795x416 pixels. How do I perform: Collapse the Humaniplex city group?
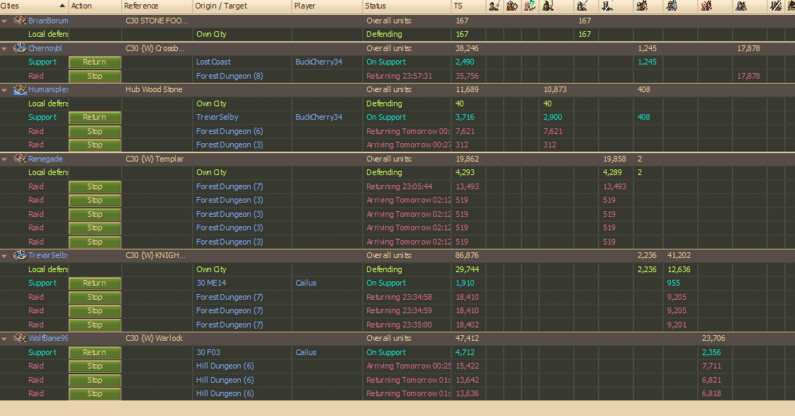coord(5,90)
